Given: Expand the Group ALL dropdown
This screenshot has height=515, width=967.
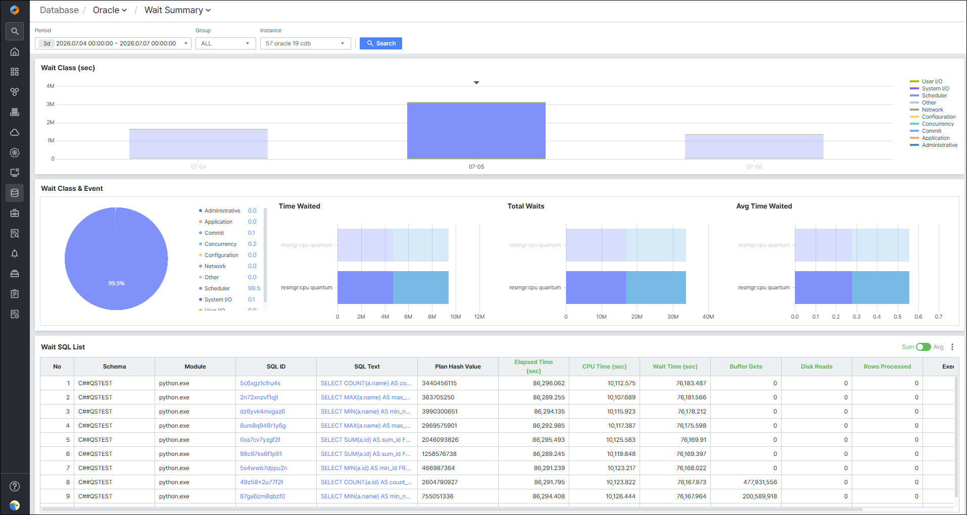Looking at the screenshot, I should tap(225, 43).
